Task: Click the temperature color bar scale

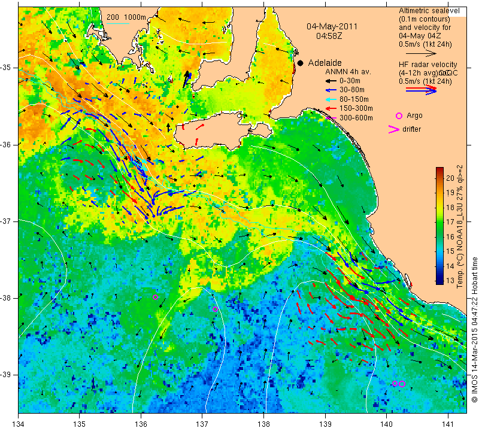Action: pyautogui.click(x=439, y=226)
